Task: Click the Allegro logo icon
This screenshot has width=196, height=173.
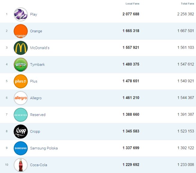Action: [x=21, y=98]
